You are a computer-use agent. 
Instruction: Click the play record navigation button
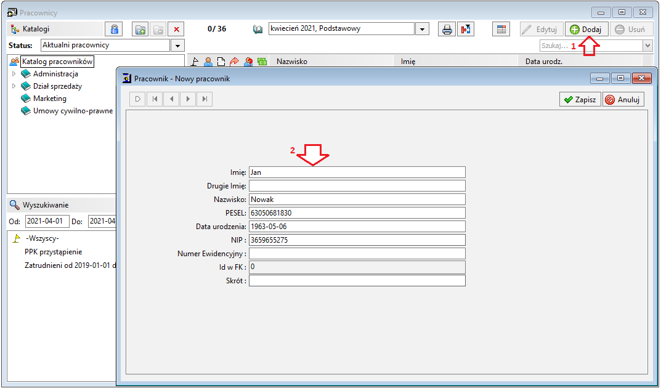point(137,99)
